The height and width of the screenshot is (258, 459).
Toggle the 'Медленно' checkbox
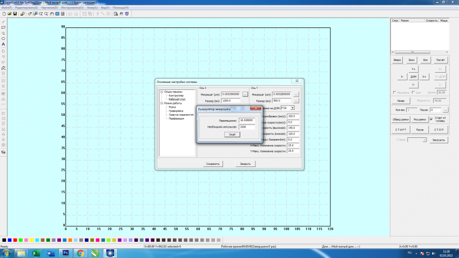[395, 93]
